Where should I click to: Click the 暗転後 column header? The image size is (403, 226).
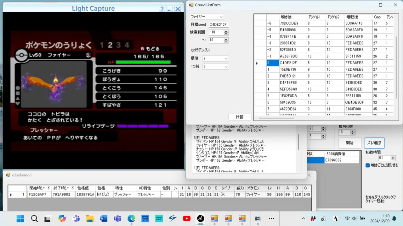(358, 17)
